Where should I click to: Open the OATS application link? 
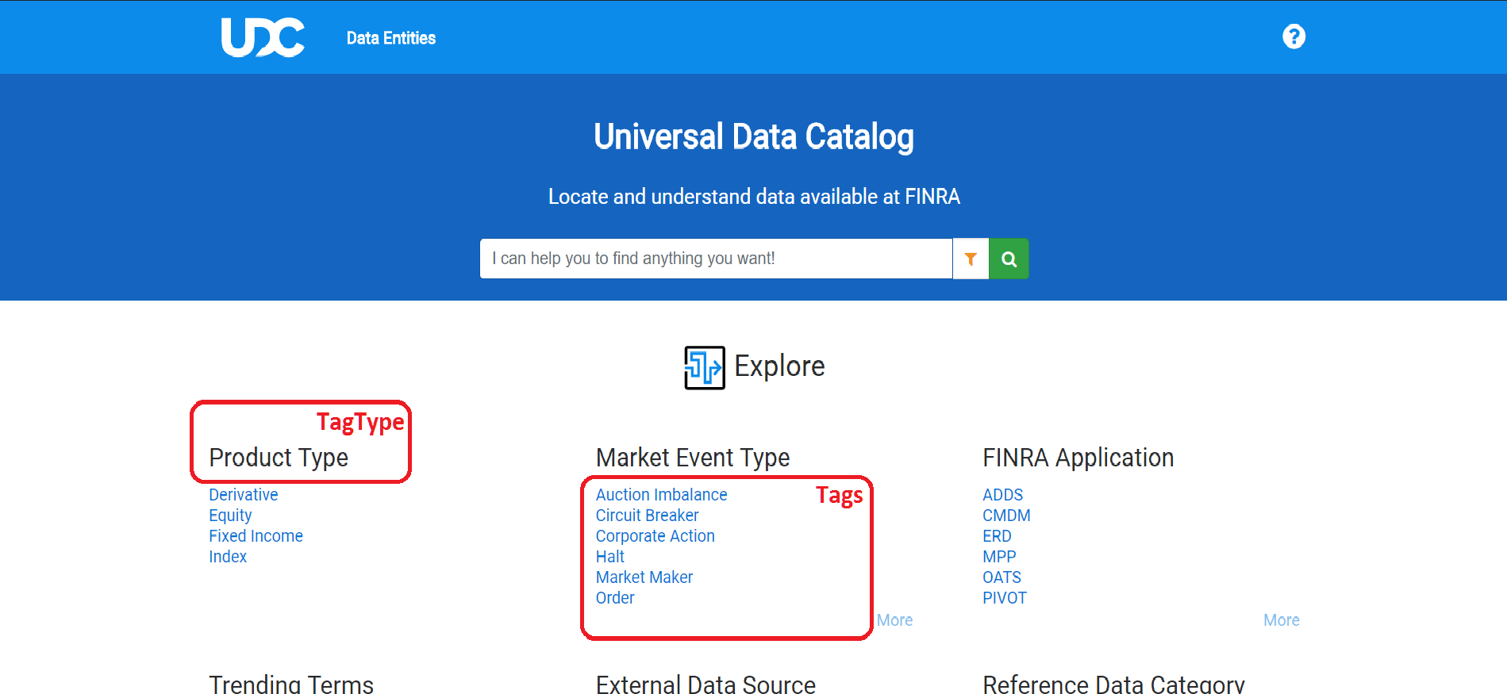coord(1001,577)
